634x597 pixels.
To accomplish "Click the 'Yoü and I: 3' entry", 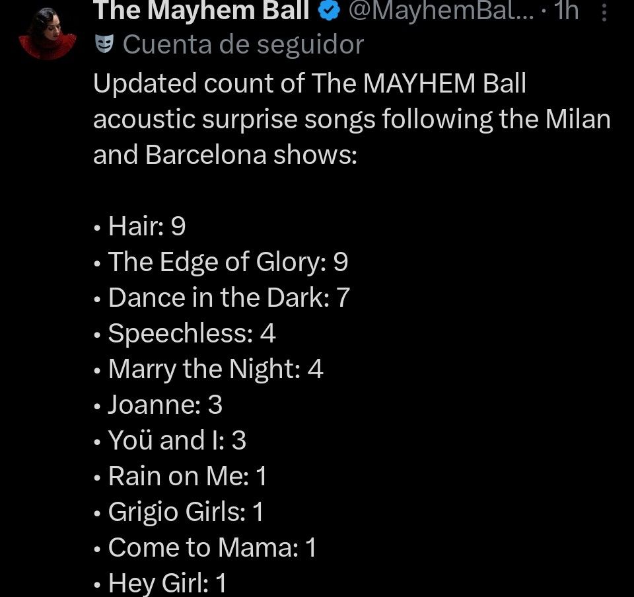I will pos(177,441).
